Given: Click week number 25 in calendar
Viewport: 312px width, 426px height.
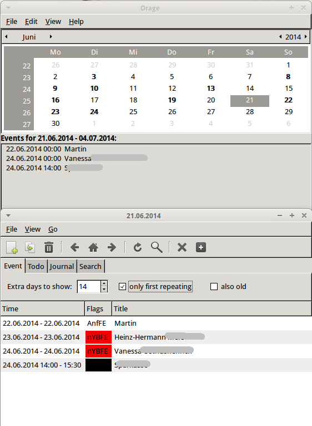Looking at the screenshot, I should tap(27, 101).
